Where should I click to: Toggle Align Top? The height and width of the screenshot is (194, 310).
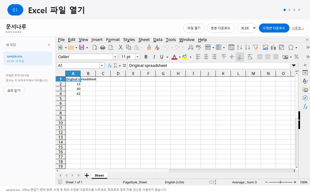coord(224,57)
